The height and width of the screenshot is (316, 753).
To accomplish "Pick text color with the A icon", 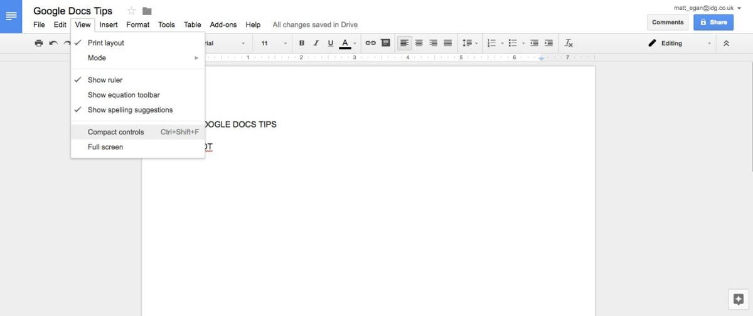I will coord(344,43).
